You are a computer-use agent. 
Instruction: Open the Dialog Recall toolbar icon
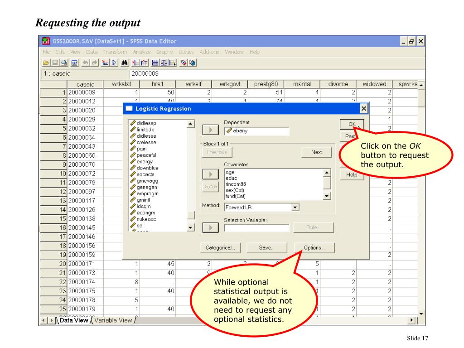[x=75, y=63]
